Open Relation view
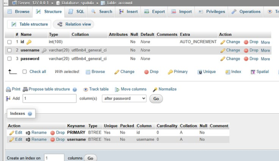The height and width of the screenshot is (161, 279). pos(73,24)
